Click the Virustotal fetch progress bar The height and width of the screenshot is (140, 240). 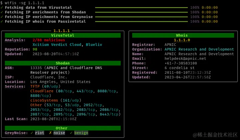point(141,8)
